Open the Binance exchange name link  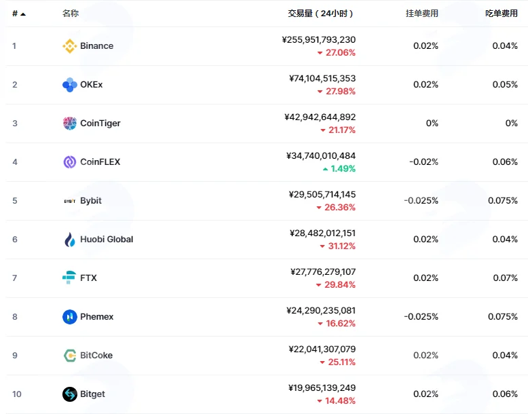coord(96,46)
